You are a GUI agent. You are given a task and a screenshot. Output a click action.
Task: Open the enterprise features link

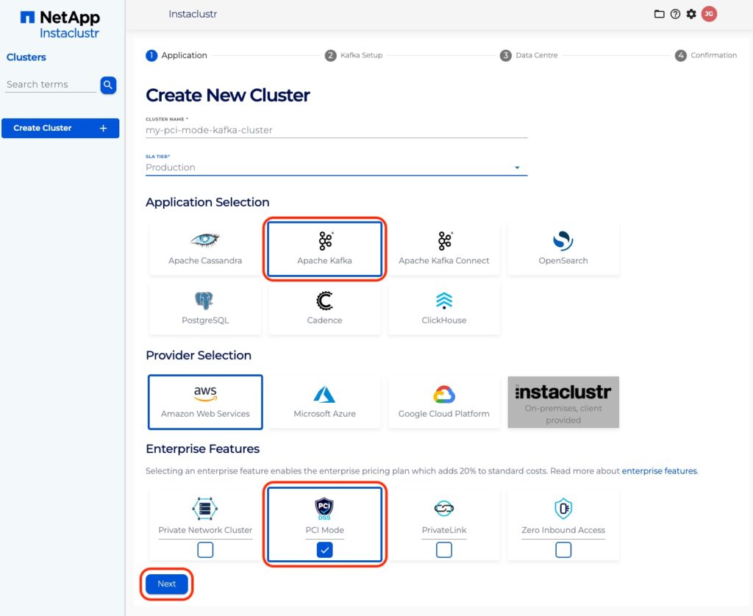659,470
